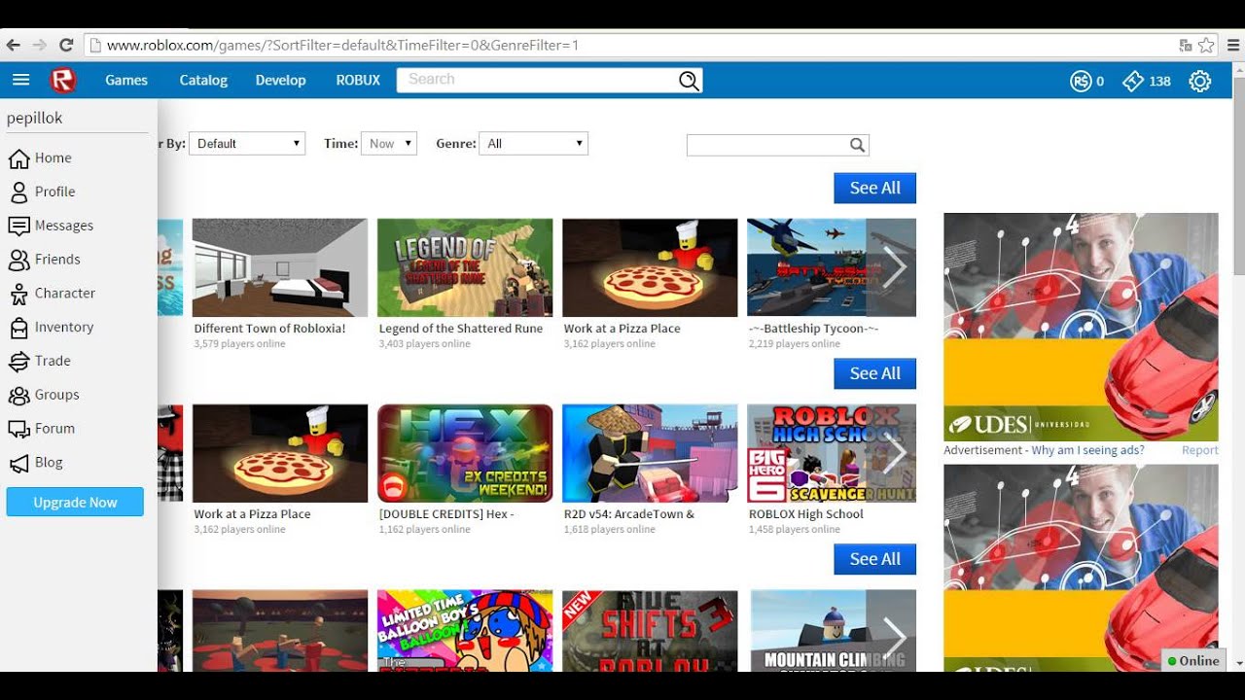1245x700 pixels.
Task: Open the ROBUX balance icon
Action: pos(1081,82)
